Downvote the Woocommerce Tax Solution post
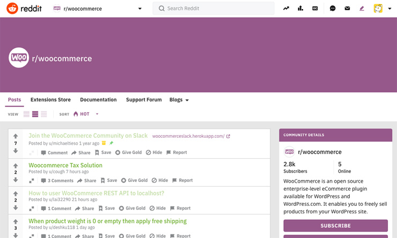This screenshot has height=238, width=397. [x=16, y=180]
